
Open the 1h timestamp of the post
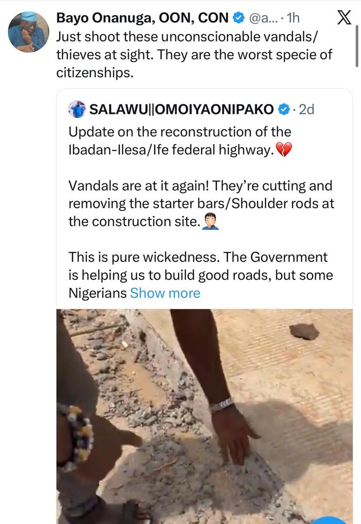[293, 18]
